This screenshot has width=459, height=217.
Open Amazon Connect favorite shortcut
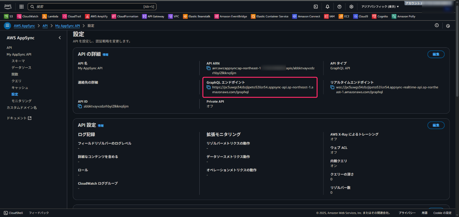(x=307, y=16)
